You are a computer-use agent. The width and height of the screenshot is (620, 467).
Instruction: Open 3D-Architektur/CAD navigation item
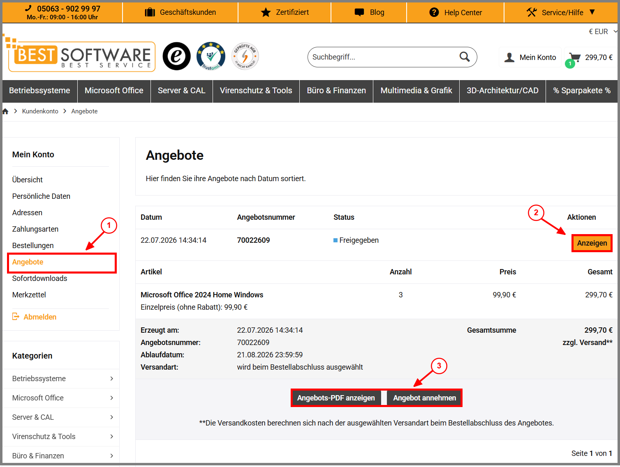[502, 91]
